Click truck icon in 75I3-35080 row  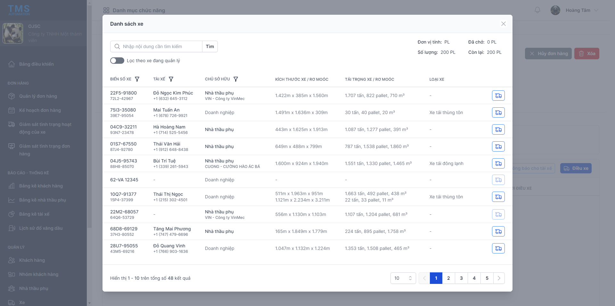[x=498, y=112]
